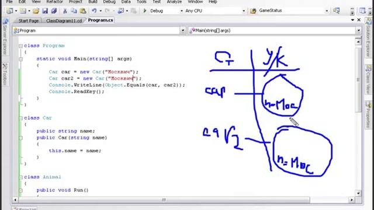Click the horizontal scrollbar thumb
This screenshot has width=374, height=210.
coord(164,199)
